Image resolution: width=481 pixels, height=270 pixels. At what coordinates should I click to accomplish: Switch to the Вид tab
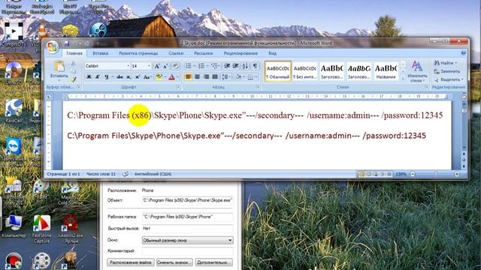[x=272, y=53]
